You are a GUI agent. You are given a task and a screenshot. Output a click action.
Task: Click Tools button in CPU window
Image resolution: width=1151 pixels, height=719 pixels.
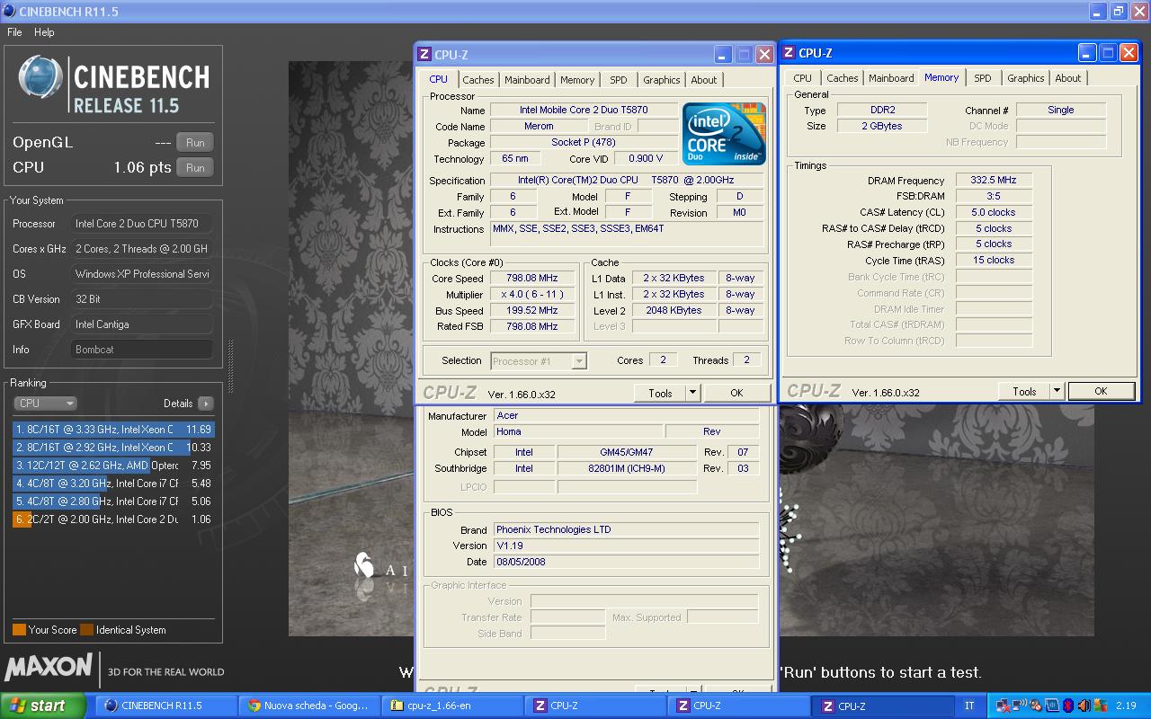pyautogui.click(x=660, y=393)
